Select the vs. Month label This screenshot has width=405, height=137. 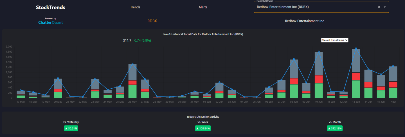tap(335, 122)
